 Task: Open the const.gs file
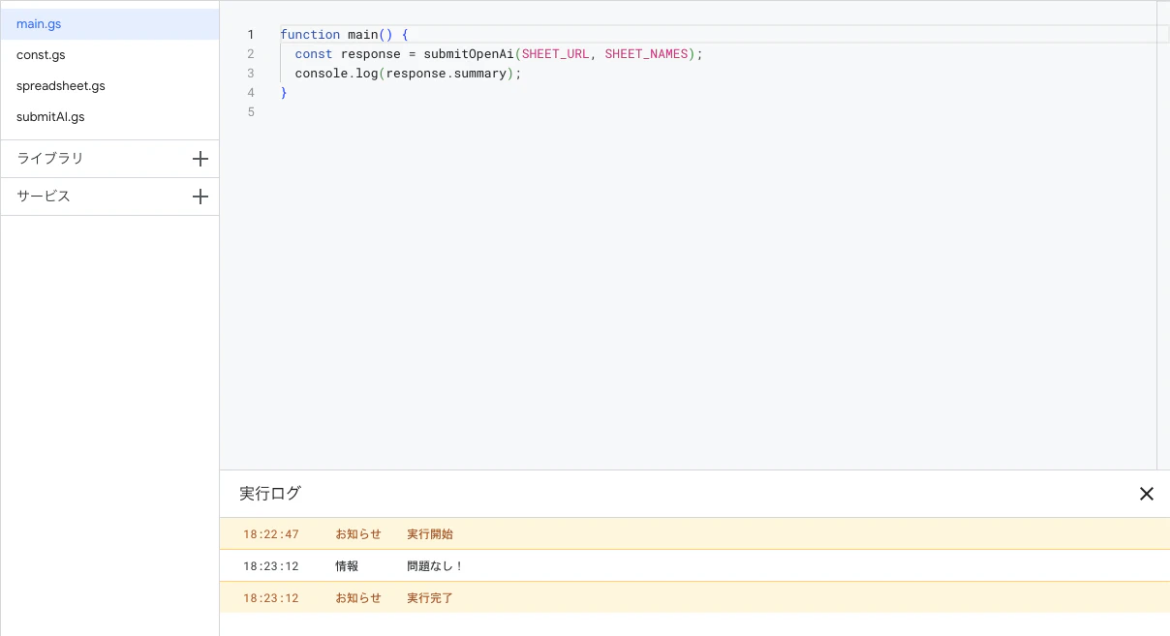[109, 55]
